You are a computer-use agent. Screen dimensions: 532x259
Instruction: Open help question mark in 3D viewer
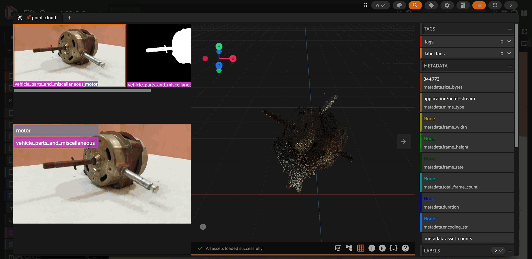[x=405, y=248]
